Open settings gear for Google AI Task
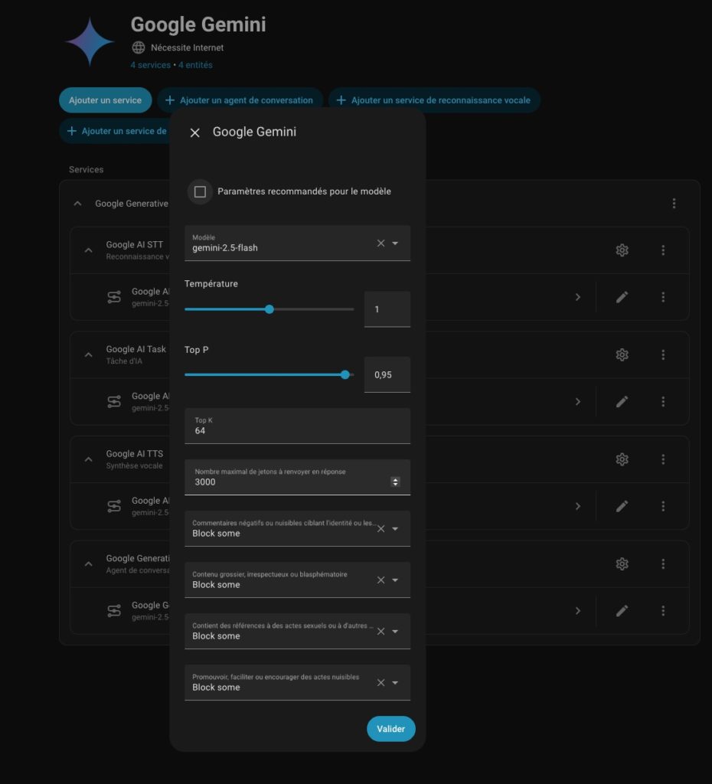This screenshot has height=784, width=712. (622, 354)
